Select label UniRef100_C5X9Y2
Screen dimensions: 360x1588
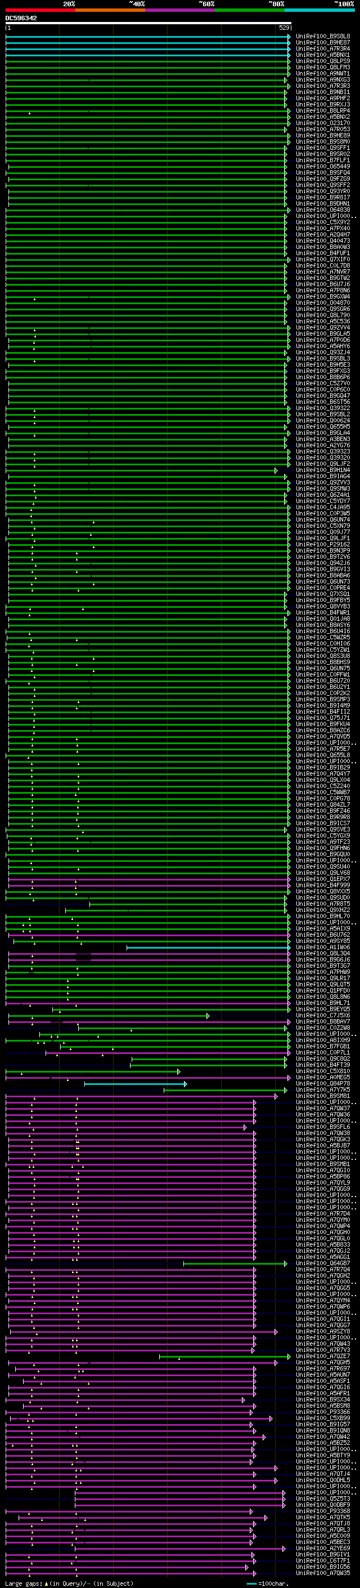(323, 222)
